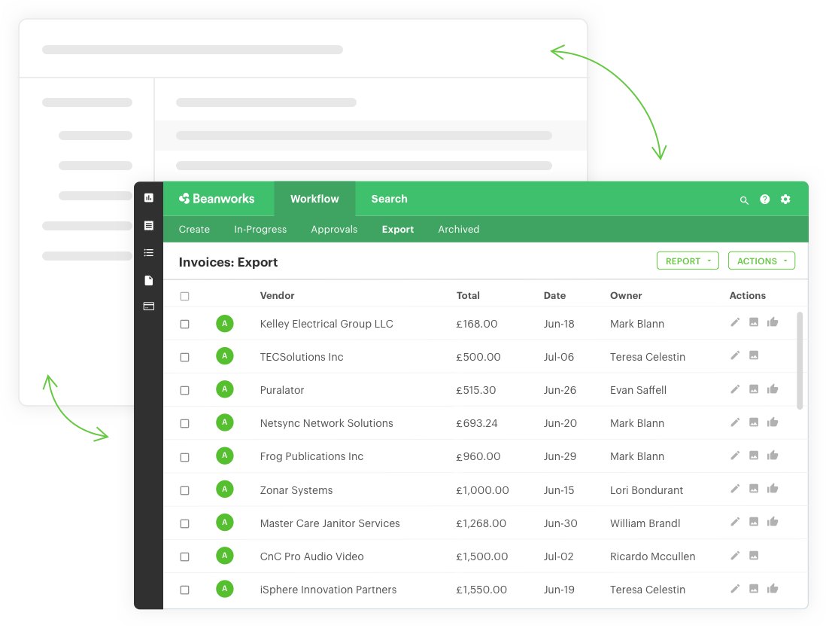Expand the ACTIONS dropdown

(x=761, y=261)
